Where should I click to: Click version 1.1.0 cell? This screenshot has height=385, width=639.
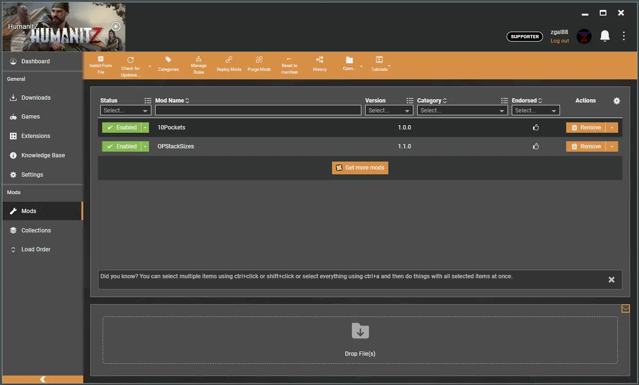coord(404,146)
